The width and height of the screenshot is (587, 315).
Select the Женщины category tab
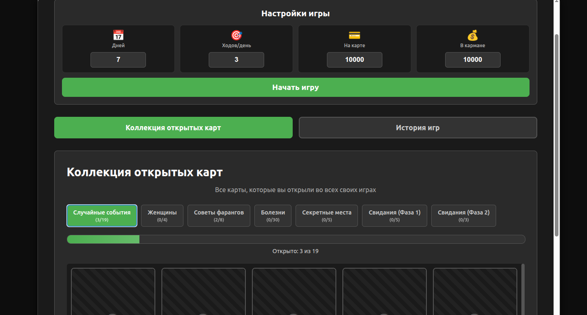point(162,216)
